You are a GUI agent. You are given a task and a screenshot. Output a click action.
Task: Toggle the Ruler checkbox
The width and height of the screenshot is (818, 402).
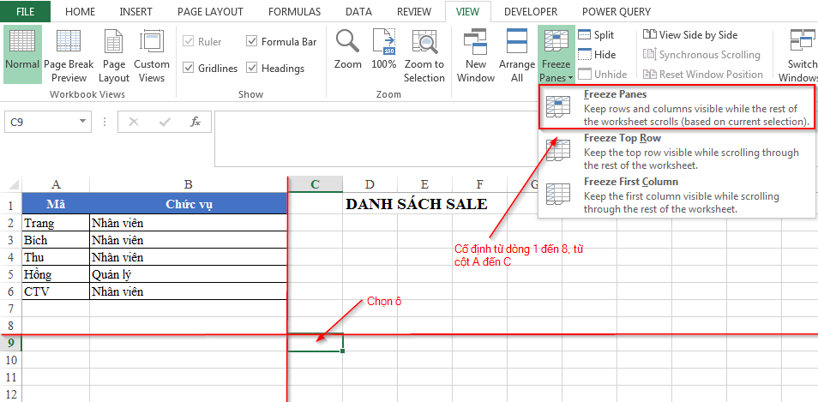(x=189, y=42)
